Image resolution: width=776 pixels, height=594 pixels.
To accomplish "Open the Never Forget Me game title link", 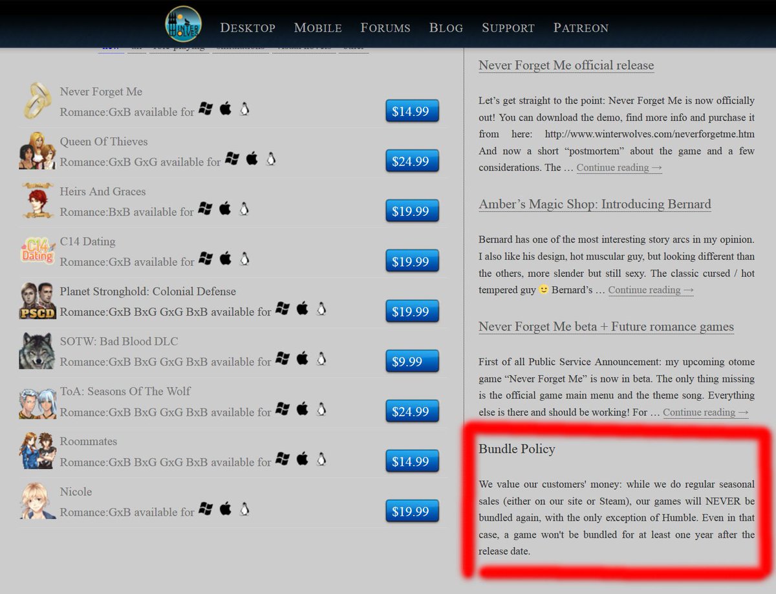I will click(101, 92).
